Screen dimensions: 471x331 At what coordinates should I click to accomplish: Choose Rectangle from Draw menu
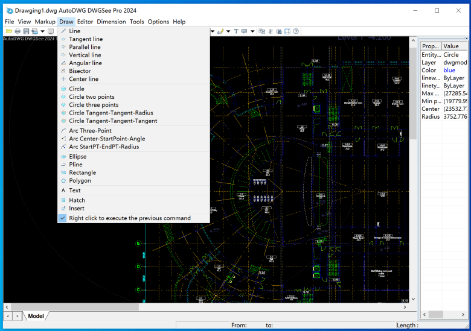[x=133, y=172]
